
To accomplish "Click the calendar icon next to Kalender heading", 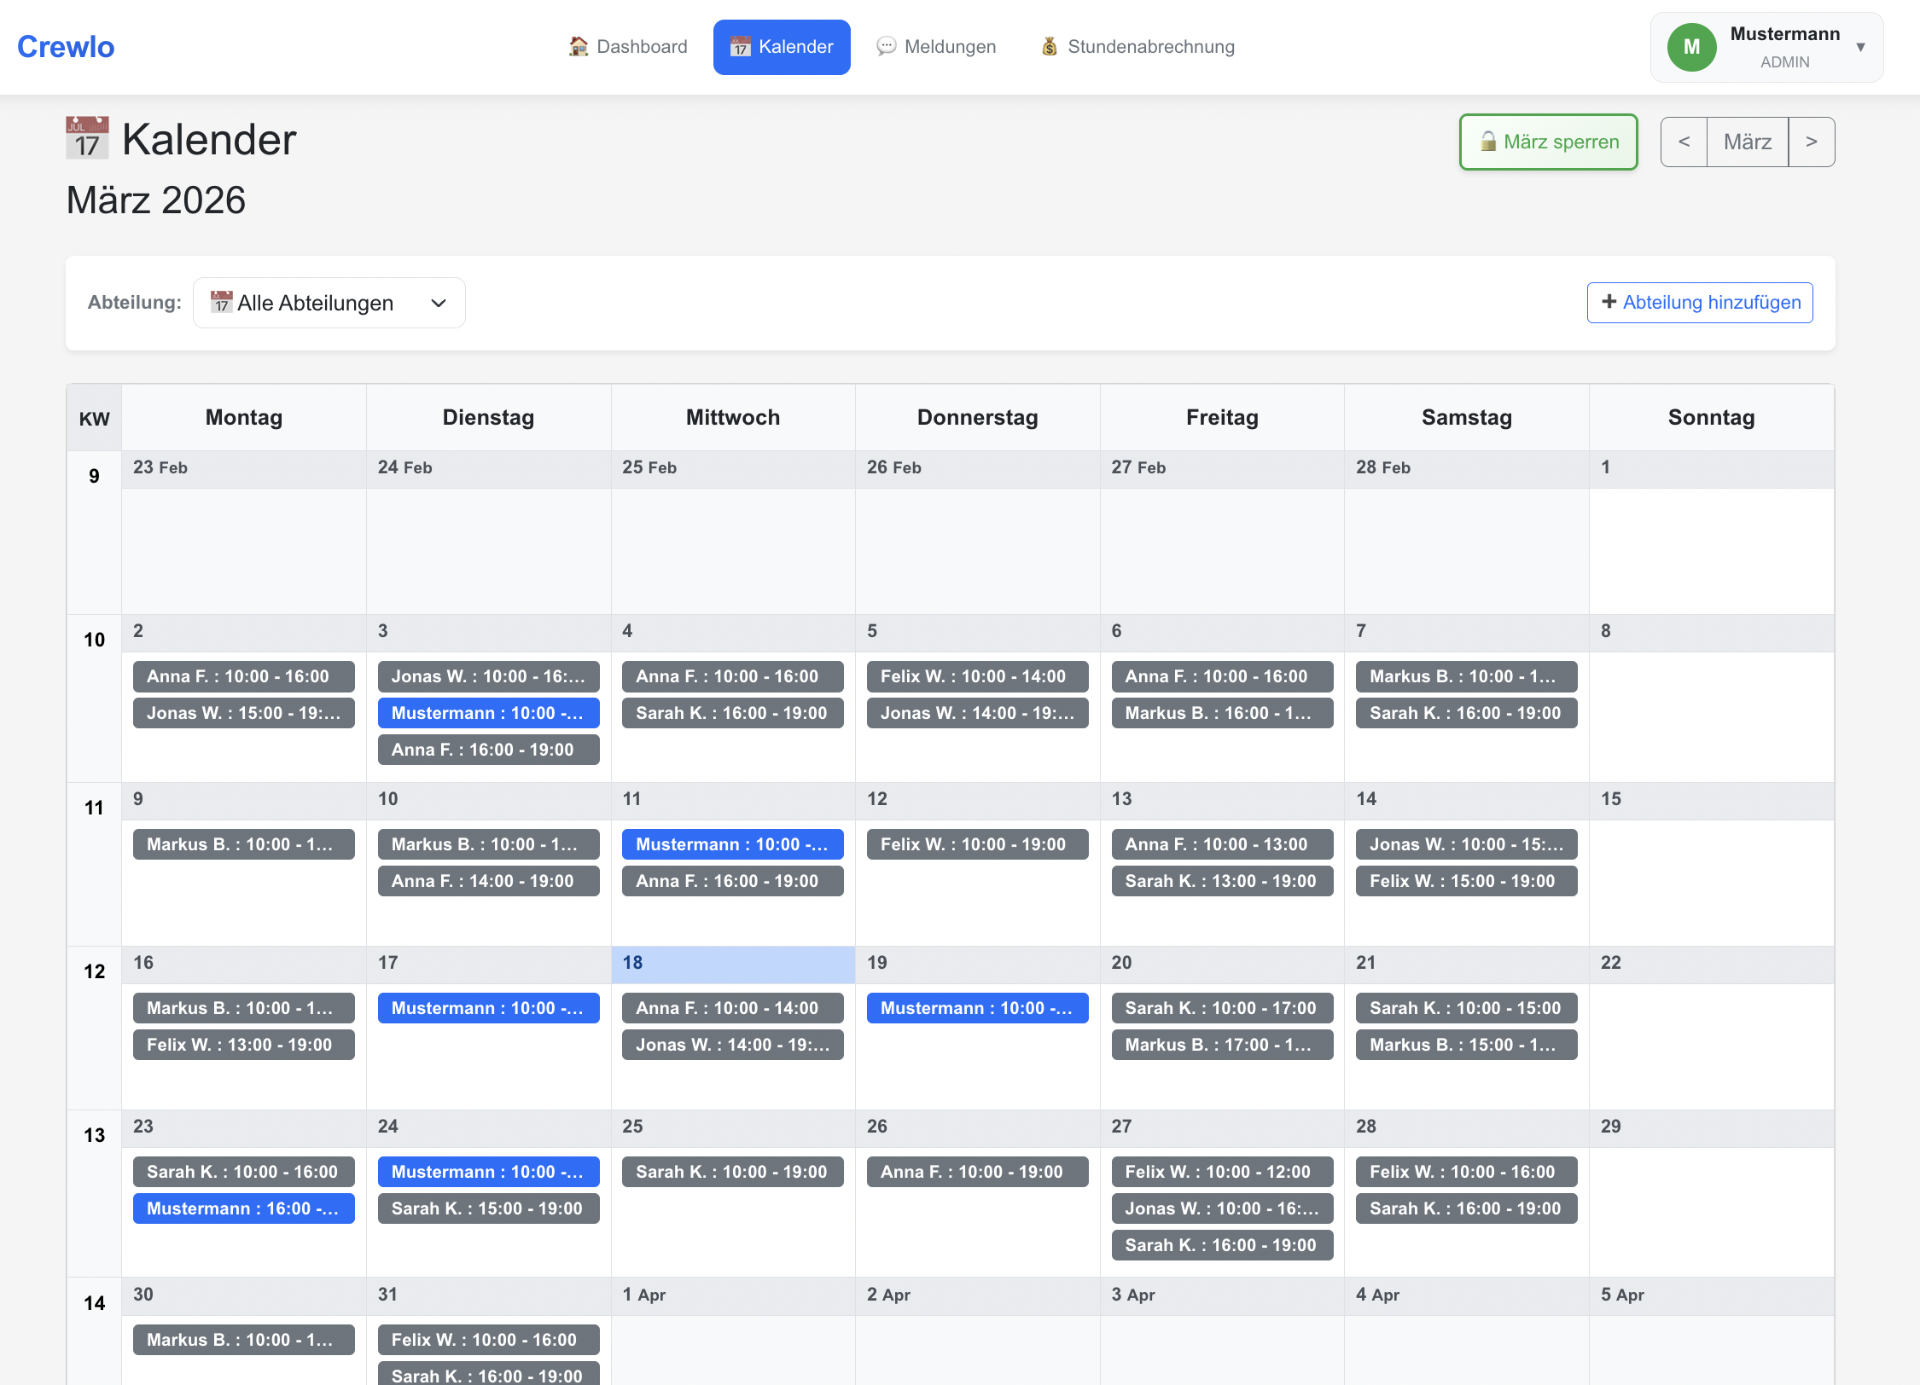I will (x=86, y=138).
